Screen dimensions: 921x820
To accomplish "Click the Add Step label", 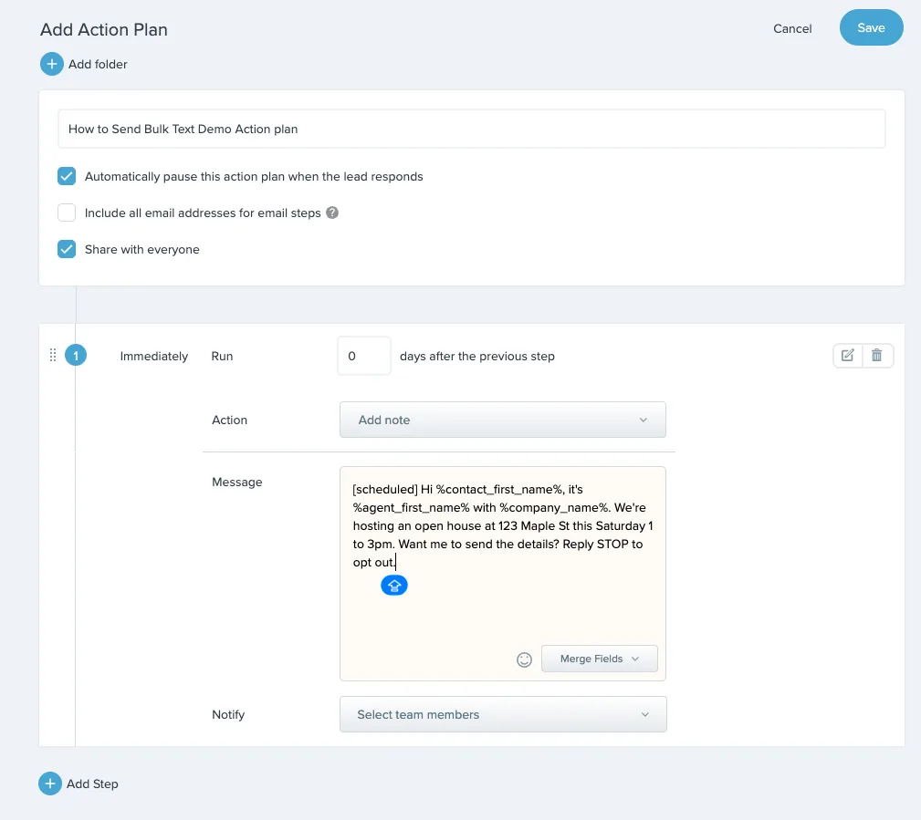I will coord(92,784).
